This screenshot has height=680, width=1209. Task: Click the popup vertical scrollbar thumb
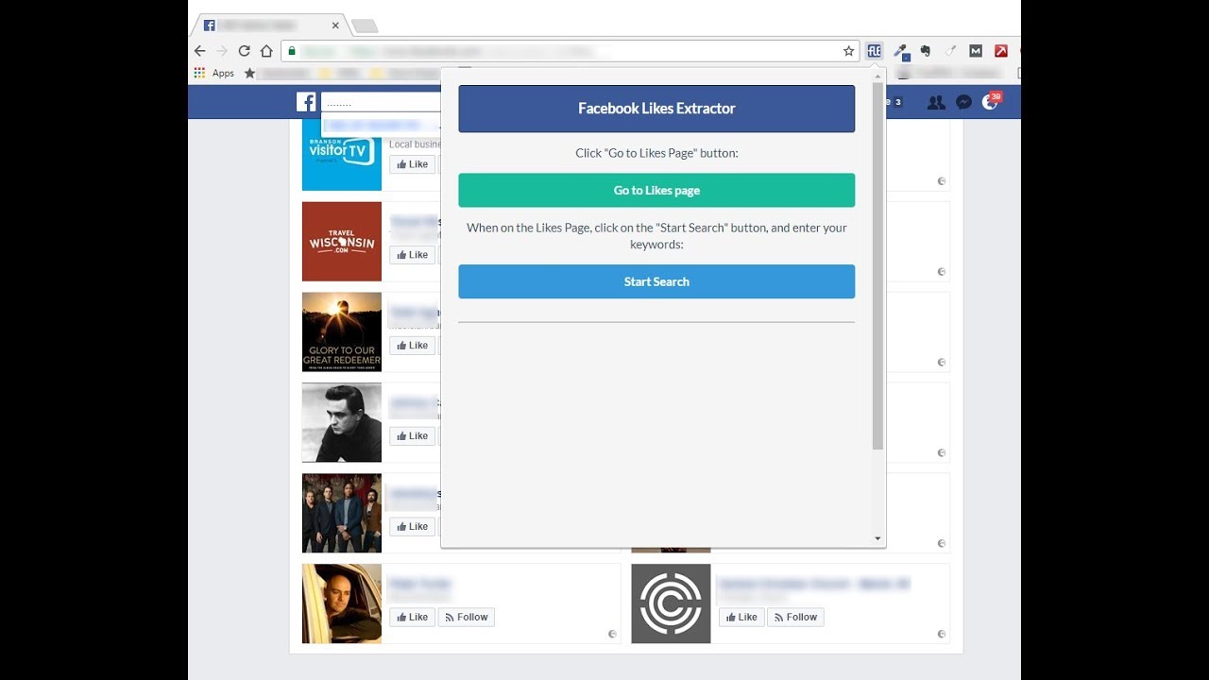877,266
